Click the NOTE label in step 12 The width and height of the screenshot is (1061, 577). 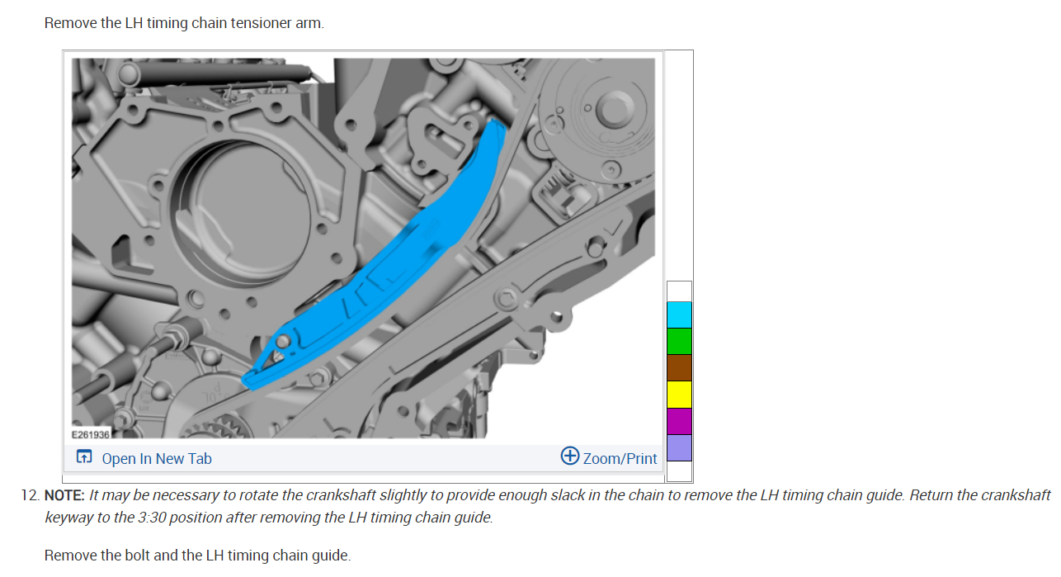[64, 495]
